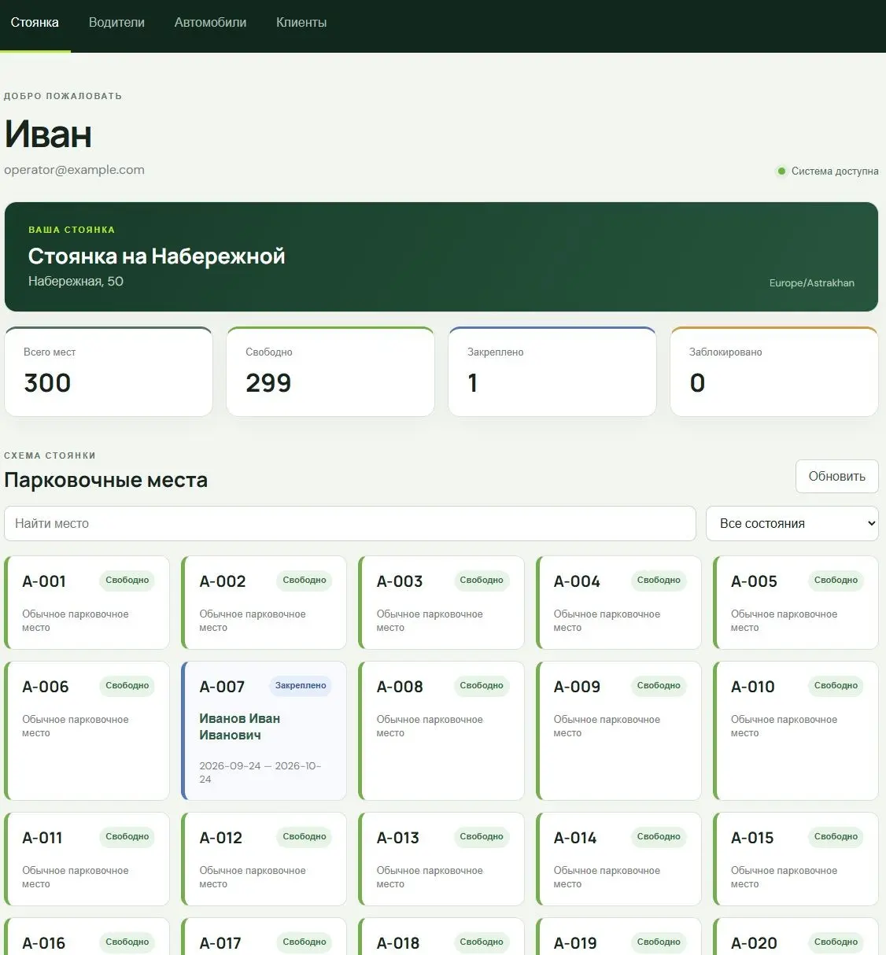
Task: Click the Система доступна status text
Action: pyautogui.click(x=835, y=171)
